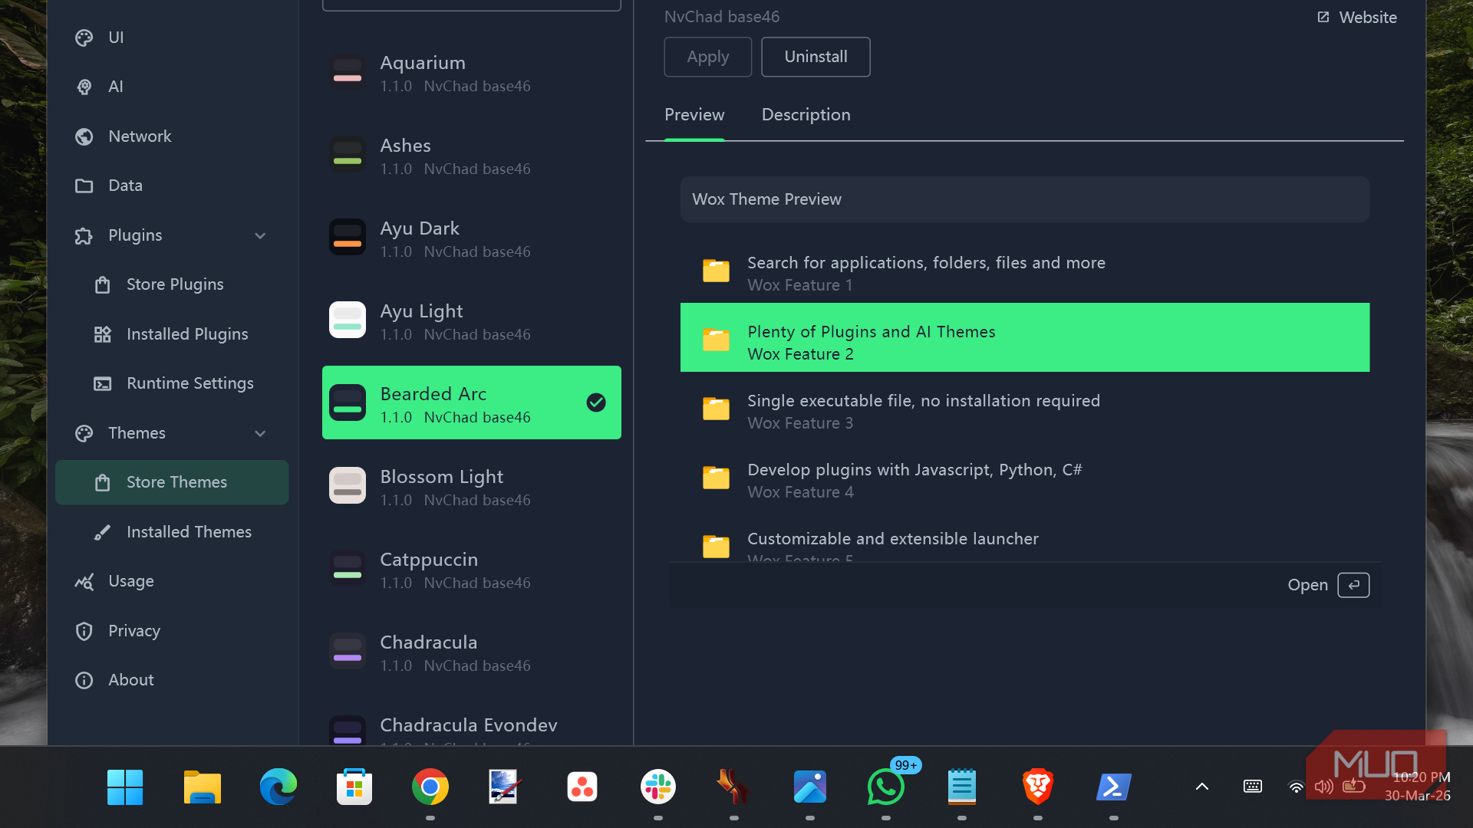Show hidden system tray icons
Screen dimensions: 1473x828
pos(1202,787)
